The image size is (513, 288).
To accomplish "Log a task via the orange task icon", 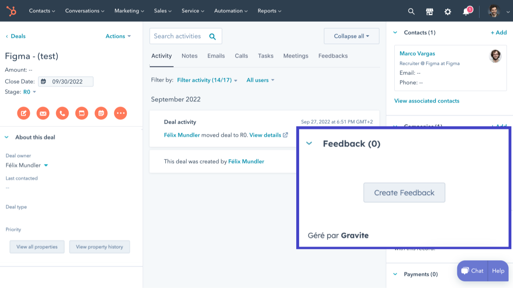I will coord(82,113).
